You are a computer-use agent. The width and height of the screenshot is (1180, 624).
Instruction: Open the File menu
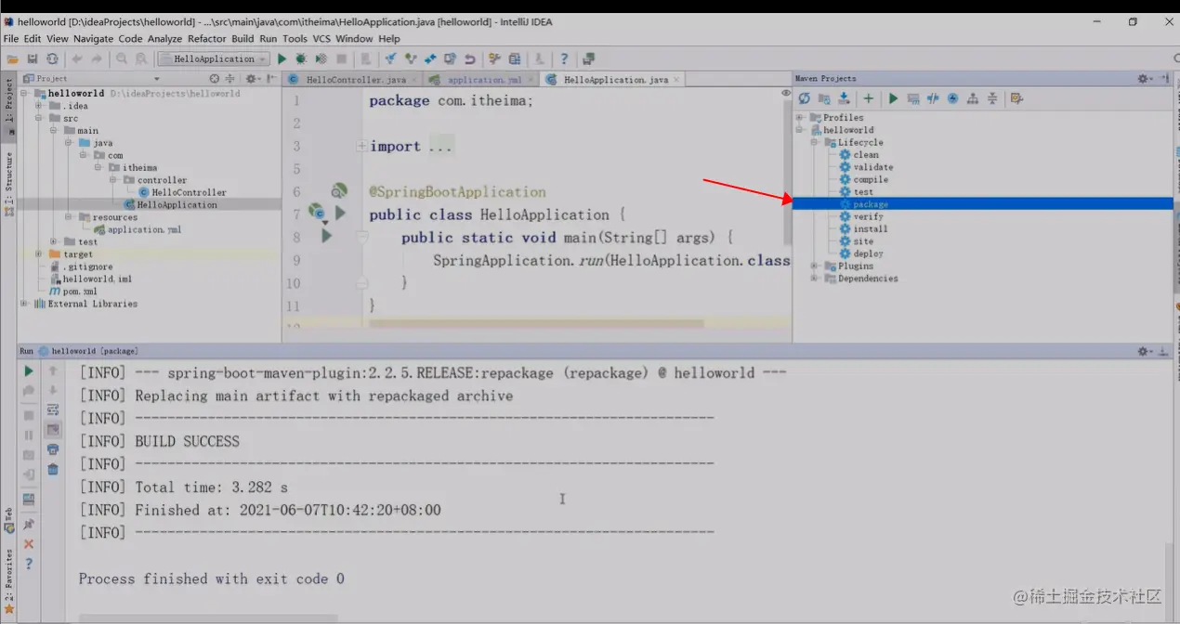click(x=10, y=39)
